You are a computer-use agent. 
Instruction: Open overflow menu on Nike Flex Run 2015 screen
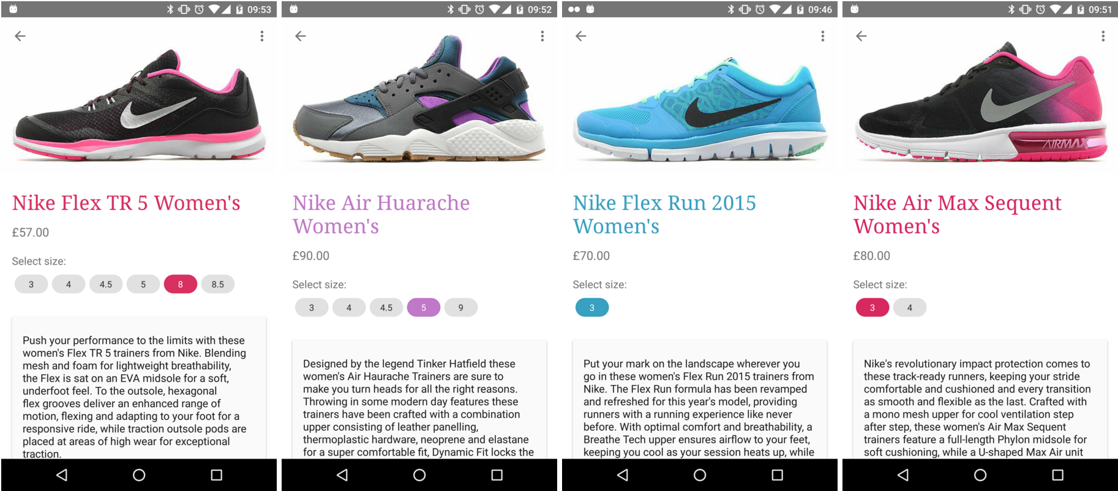(x=823, y=36)
